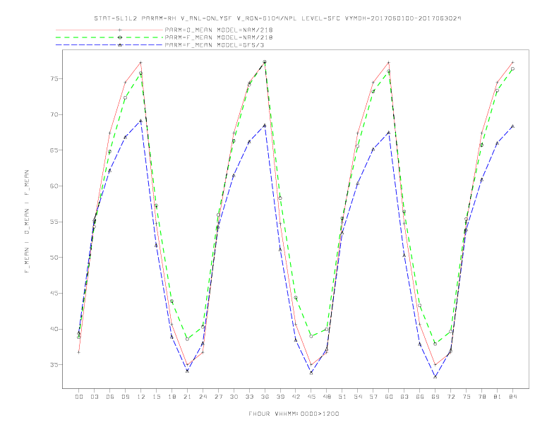
Task: Click x-axis tick label 06
Action: [x=110, y=397]
